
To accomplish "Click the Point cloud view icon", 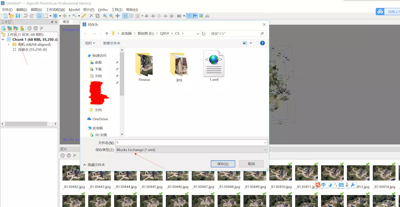I will [x=125, y=16].
